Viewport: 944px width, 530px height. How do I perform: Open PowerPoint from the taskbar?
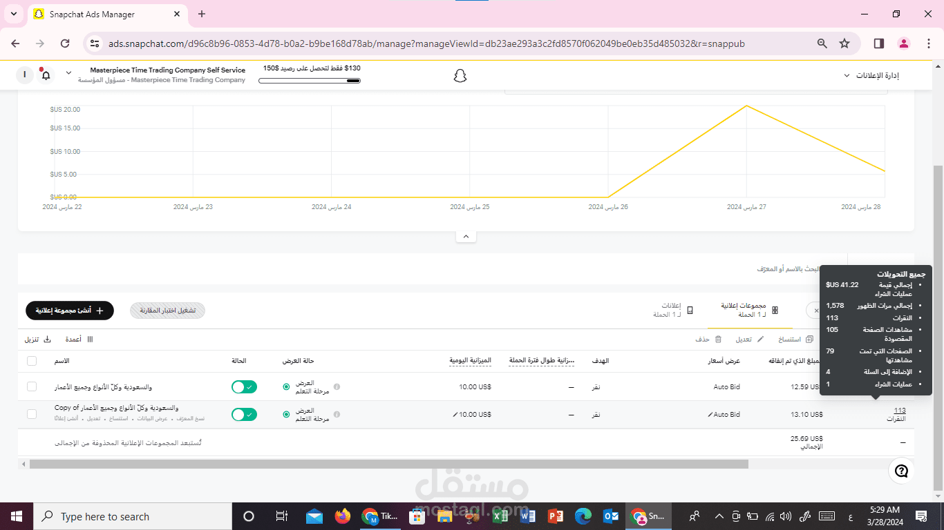pos(555,516)
